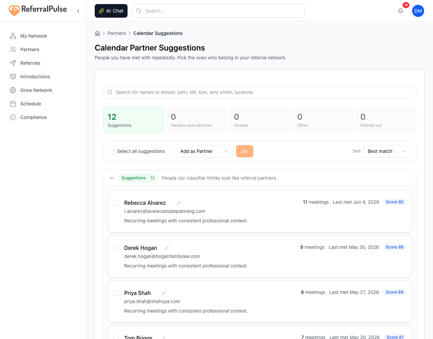
Task: Open the notifications bell
Action: pyautogui.click(x=401, y=11)
